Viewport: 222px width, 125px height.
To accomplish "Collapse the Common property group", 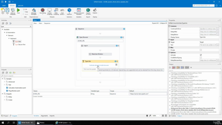I will 169,26.
